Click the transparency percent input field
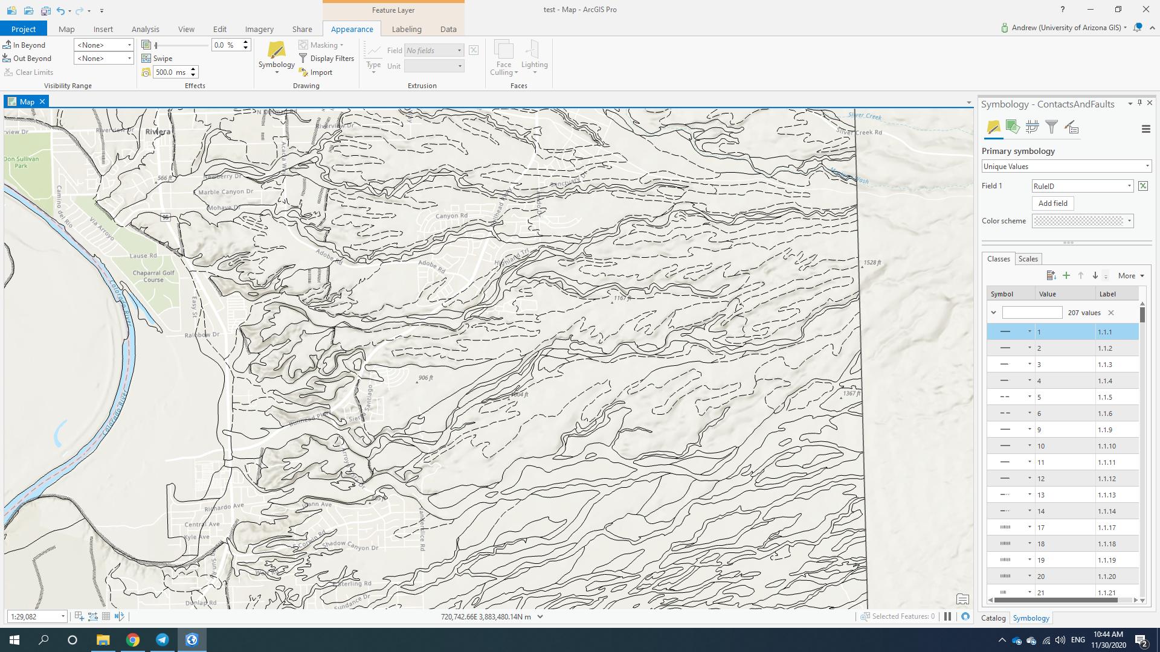 (x=226, y=45)
